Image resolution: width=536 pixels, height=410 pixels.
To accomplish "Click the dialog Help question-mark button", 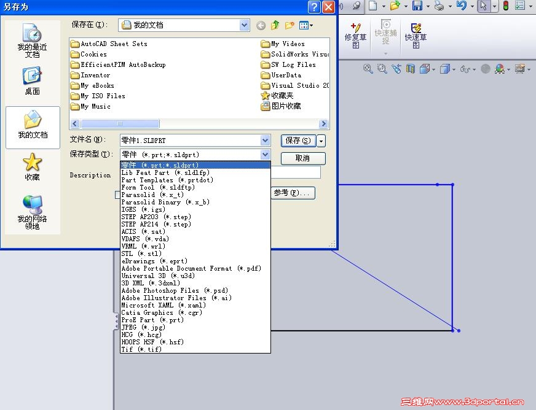I will tap(314, 7).
